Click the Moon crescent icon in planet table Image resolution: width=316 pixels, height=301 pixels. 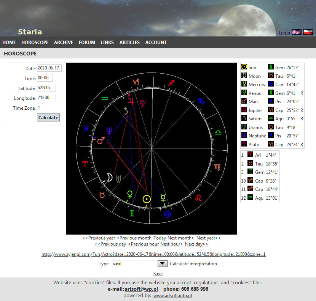(x=244, y=76)
